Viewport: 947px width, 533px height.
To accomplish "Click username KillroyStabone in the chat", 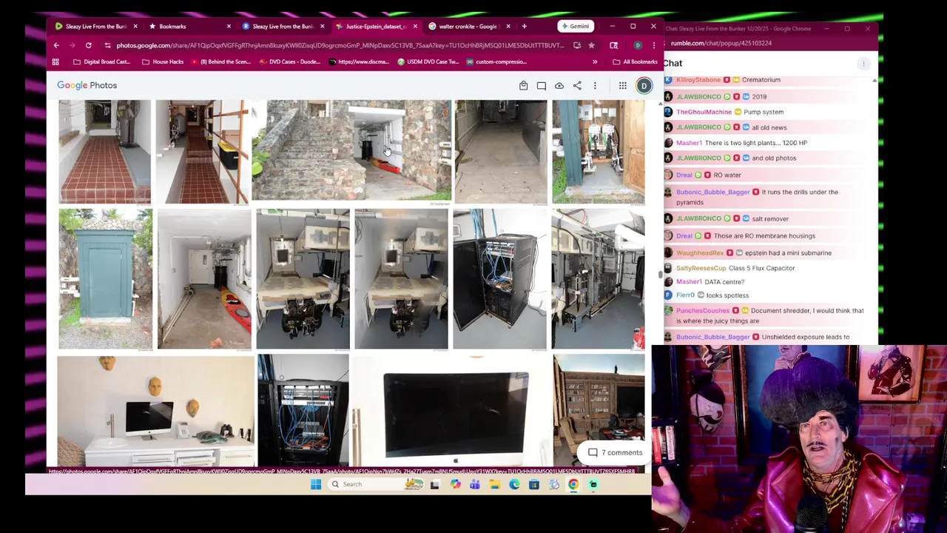I will (x=698, y=80).
